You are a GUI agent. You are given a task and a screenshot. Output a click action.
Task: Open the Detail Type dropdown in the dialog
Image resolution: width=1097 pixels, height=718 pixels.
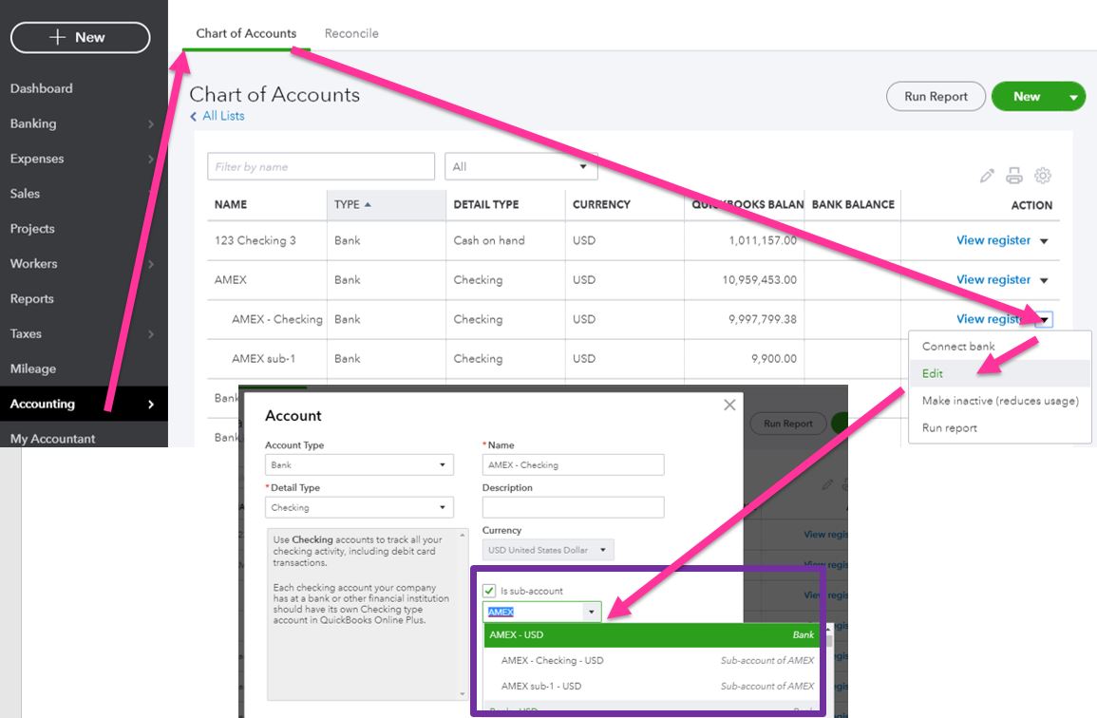(x=359, y=507)
